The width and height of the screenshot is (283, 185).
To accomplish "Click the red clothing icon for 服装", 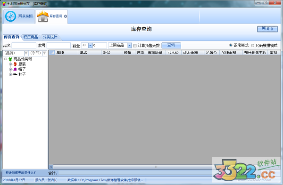I will [16, 64].
